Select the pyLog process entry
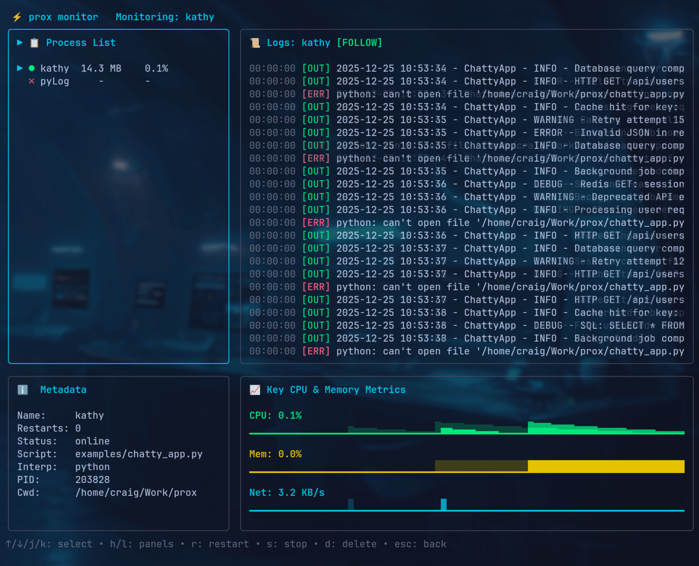Image resolution: width=699 pixels, height=566 pixels. coord(55,81)
